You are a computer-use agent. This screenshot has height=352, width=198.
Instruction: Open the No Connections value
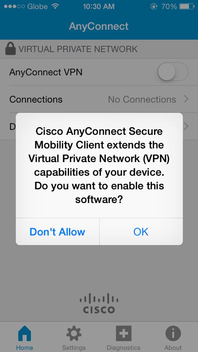(x=142, y=99)
